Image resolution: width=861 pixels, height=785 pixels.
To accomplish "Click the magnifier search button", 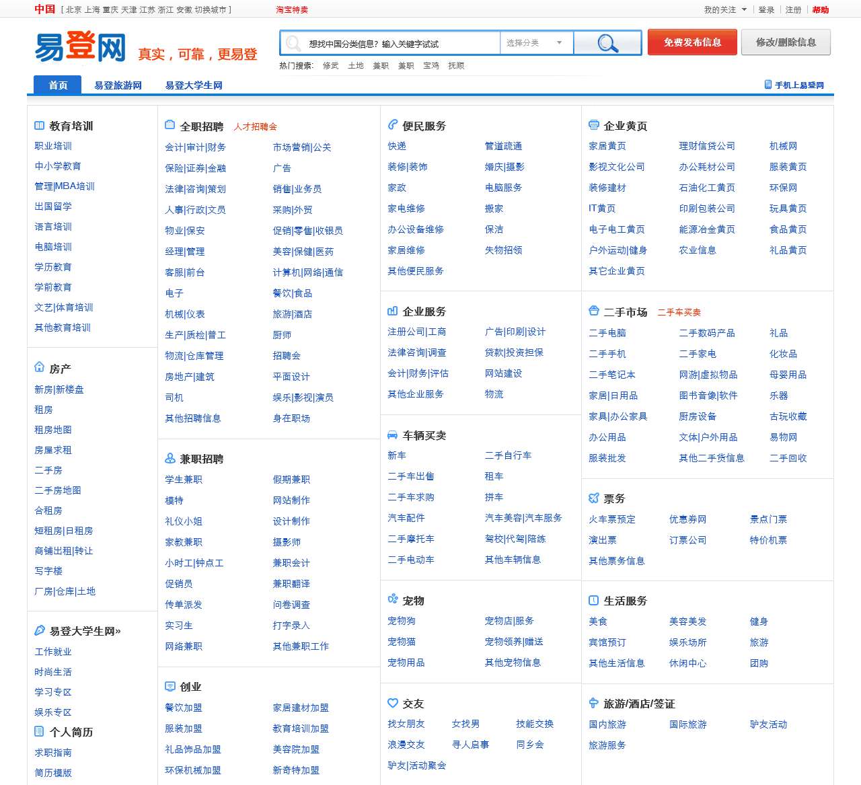I will [x=607, y=43].
